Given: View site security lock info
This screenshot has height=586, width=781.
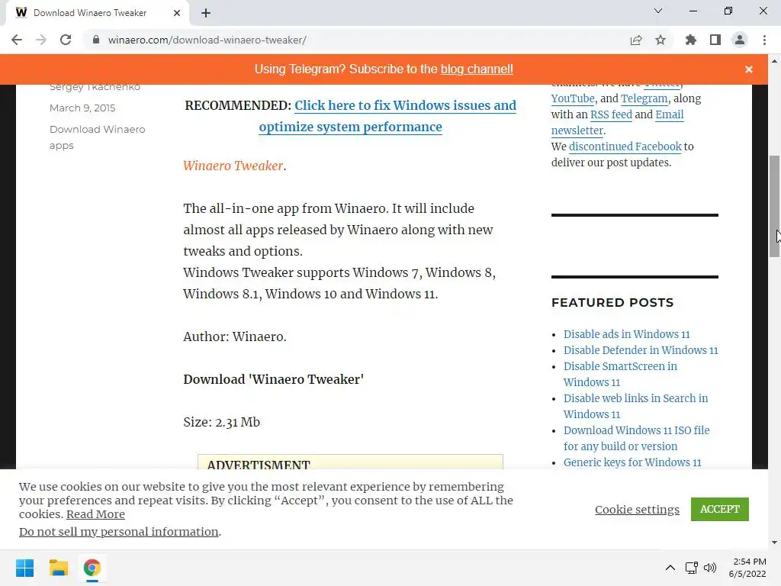Looking at the screenshot, I should point(96,40).
